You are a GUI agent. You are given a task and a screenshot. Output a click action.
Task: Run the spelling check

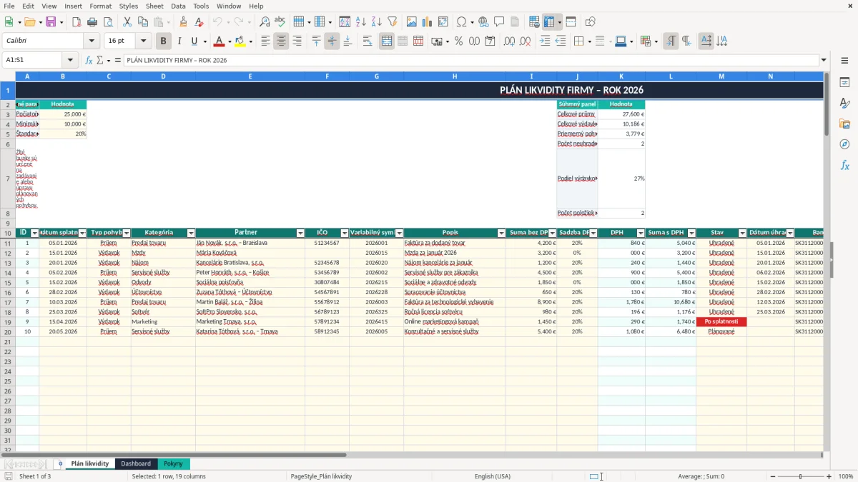[x=280, y=22]
